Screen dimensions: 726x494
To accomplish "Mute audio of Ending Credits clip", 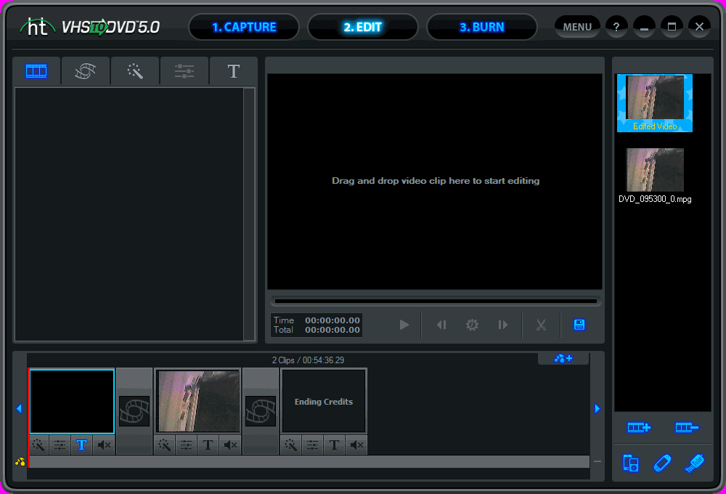I will pyautogui.click(x=356, y=445).
